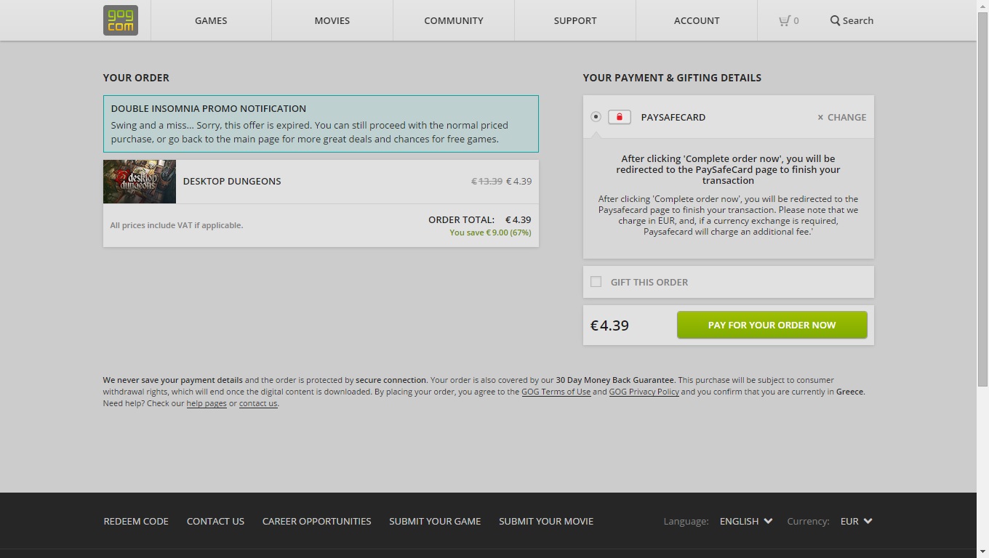Click the DESKTOP DUNGEONS title text
989x558 pixels.
click(x=232, y=182)
